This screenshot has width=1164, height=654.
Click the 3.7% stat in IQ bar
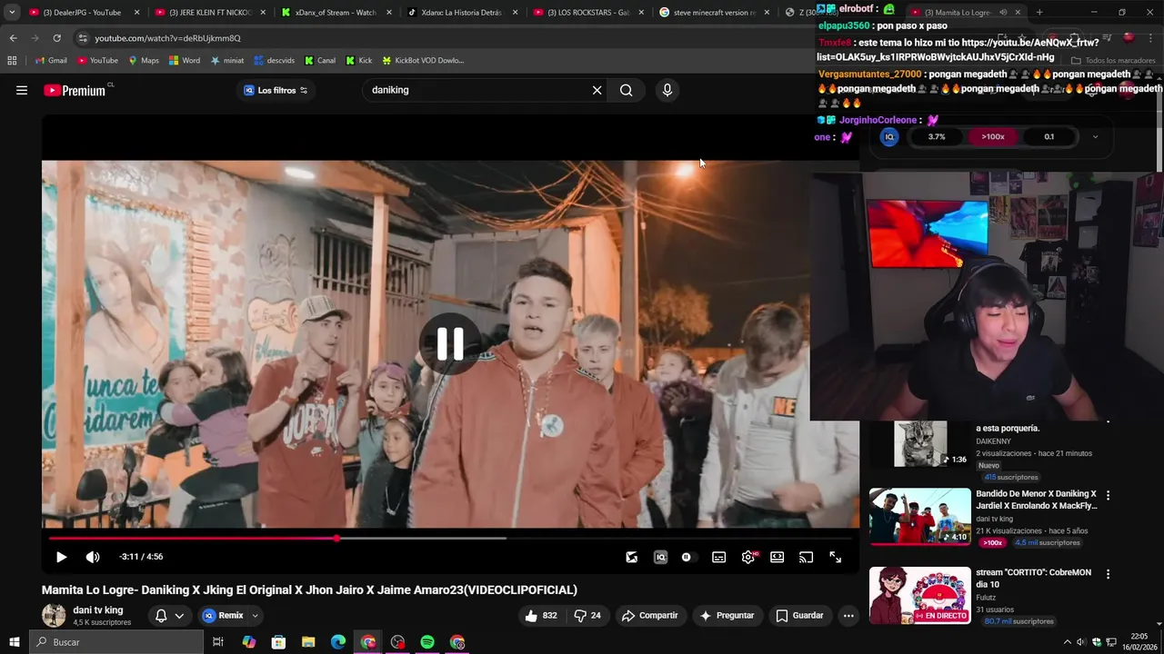point(937,136)
